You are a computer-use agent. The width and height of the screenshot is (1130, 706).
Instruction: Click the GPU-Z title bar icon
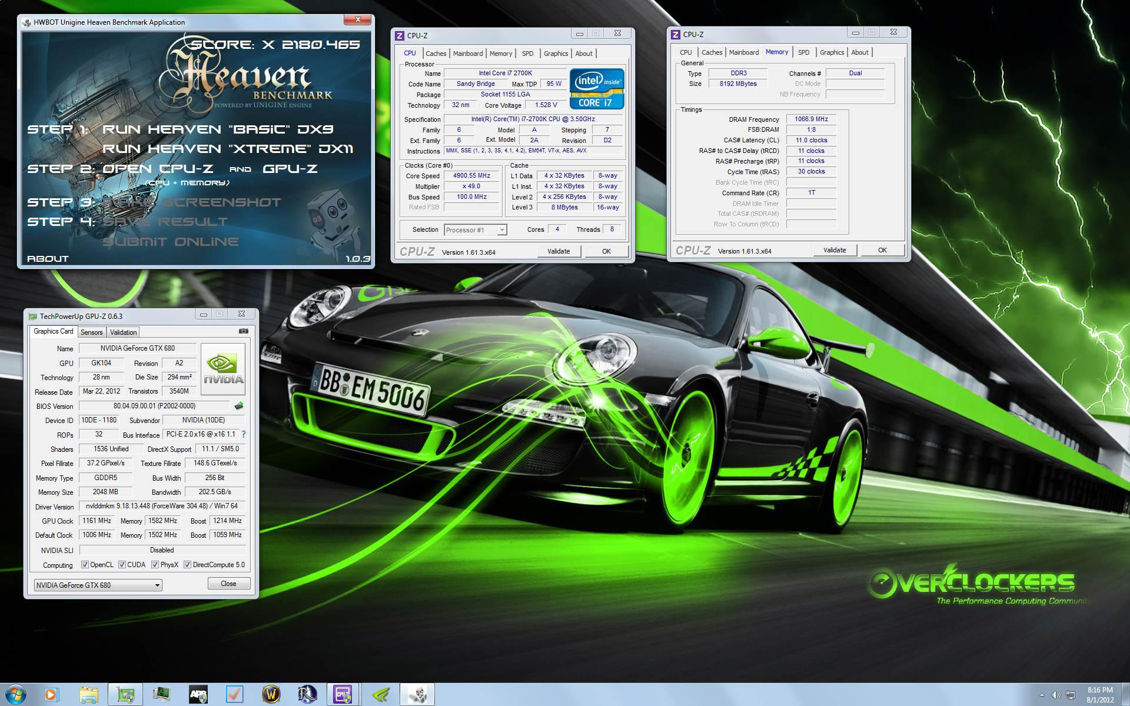pos(33,317)
